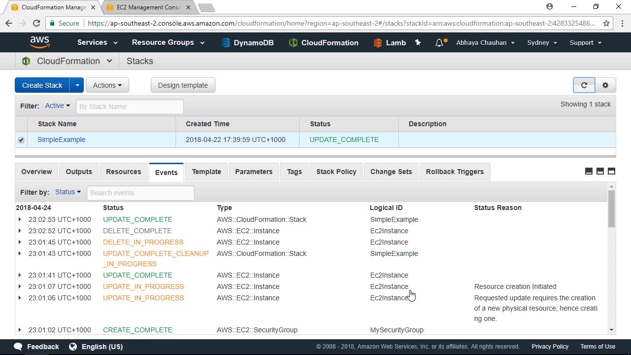Open the Rollback Triggers tab

pos(455,172)
